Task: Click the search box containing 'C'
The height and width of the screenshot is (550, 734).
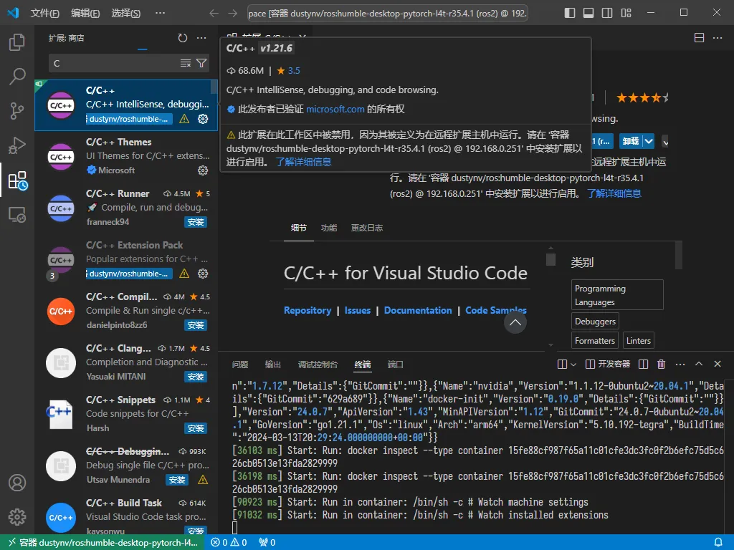Action: [x=129, y=63]
